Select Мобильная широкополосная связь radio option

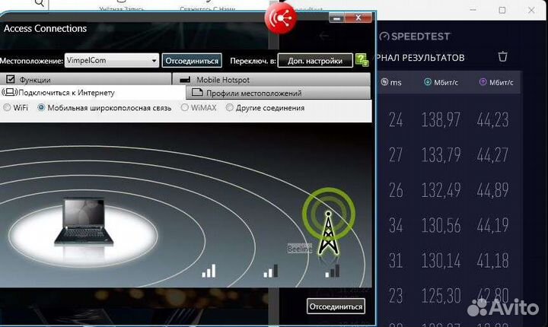(41, 108)
